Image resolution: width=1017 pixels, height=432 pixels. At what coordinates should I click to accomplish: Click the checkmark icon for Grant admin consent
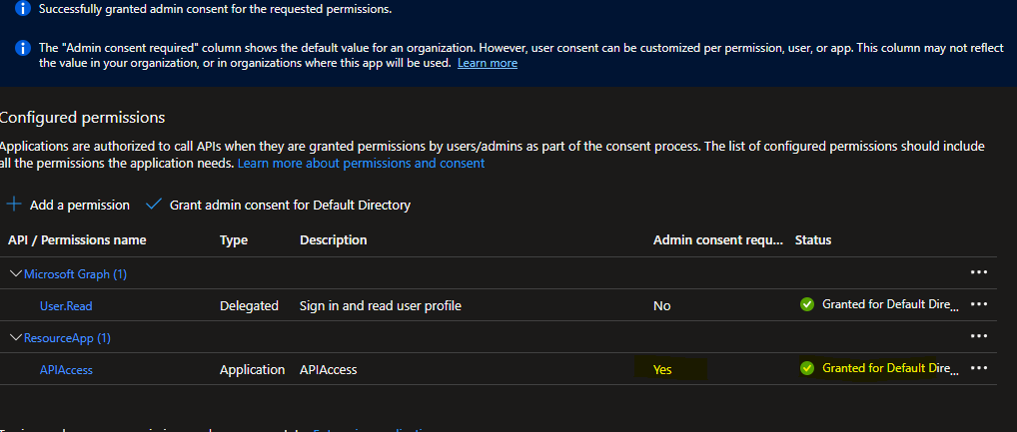click(x=154, y=205)
